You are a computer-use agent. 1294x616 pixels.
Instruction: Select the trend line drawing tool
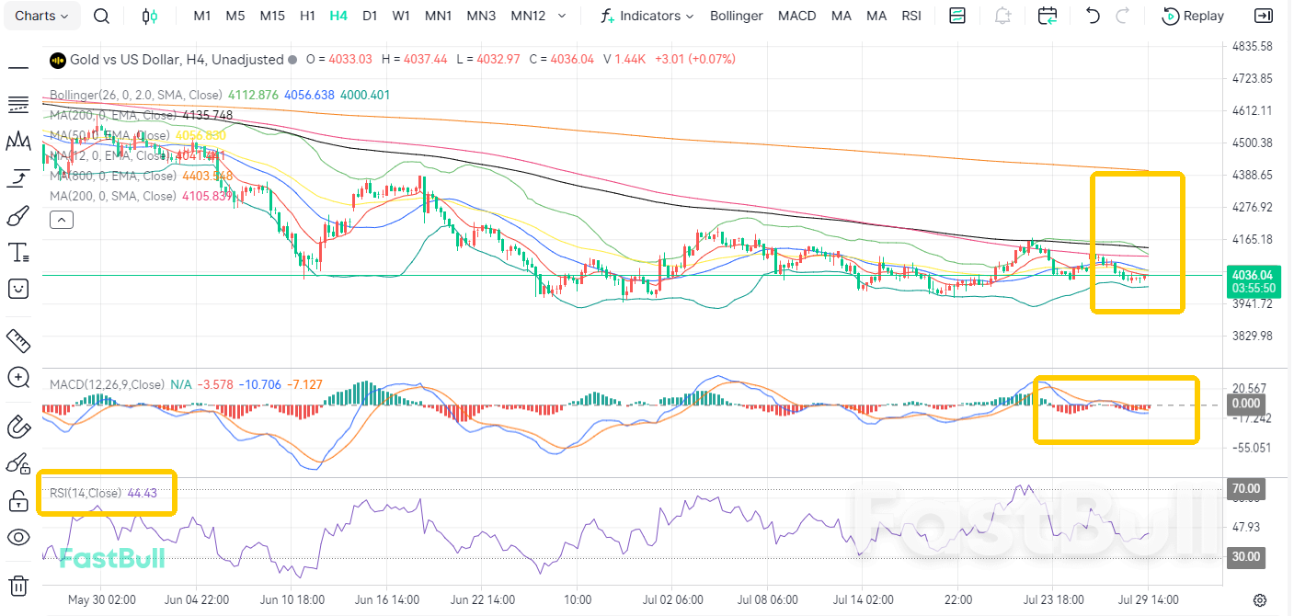(17, 67)
